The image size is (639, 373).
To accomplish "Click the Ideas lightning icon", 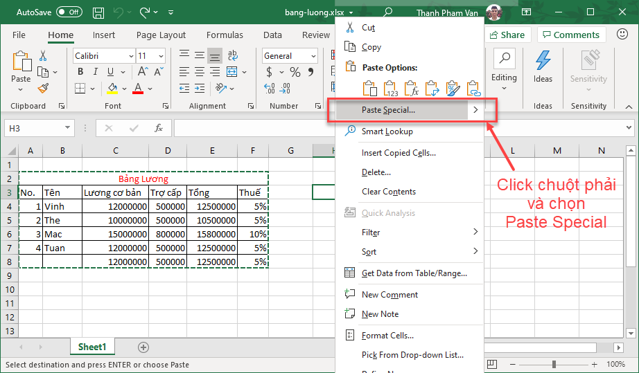I will (543, 61).
